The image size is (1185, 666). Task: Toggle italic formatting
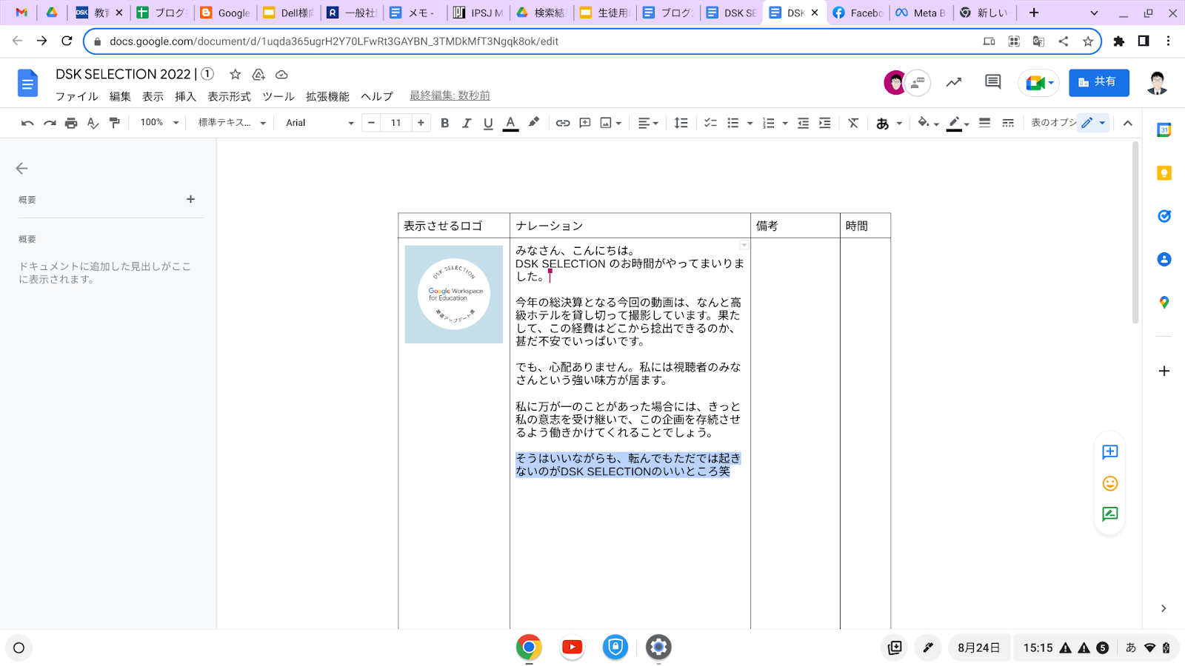(467, 123)
